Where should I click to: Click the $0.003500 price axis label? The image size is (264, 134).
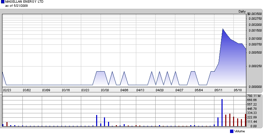click(x=254, y=14)
